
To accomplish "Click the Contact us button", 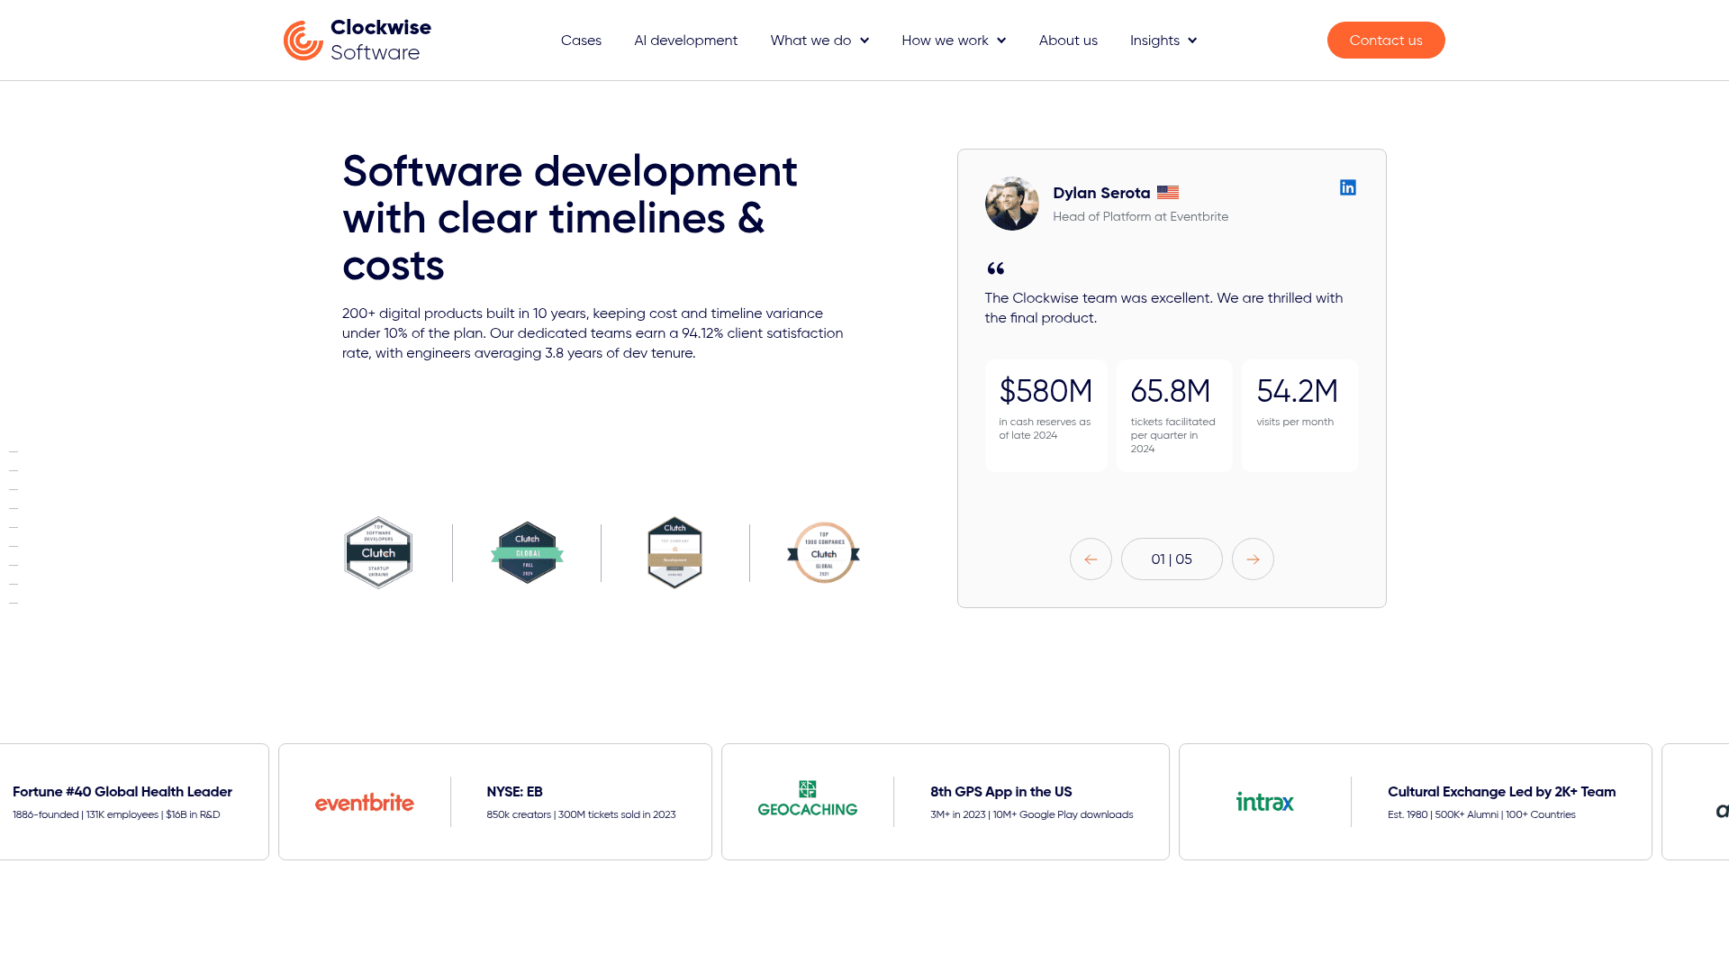I will [x=1386, y=40].
